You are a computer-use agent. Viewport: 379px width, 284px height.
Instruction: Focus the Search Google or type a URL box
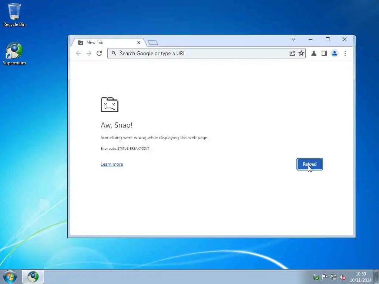[x=207, y=53]
